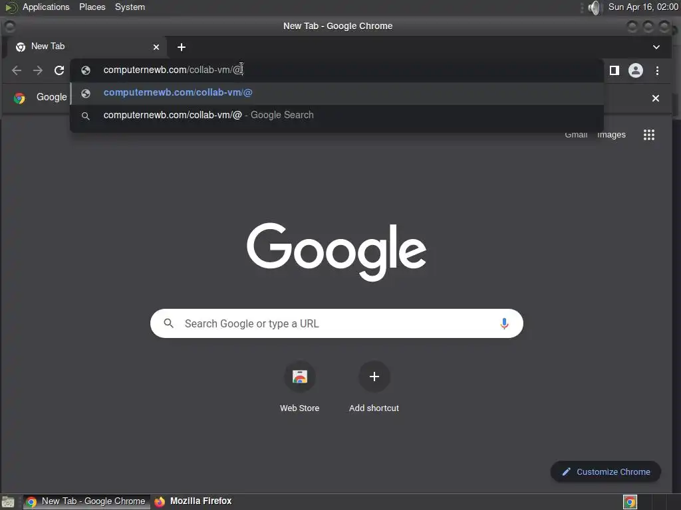Viewport: 681px width, 510px height.
Task: Open the Chrome three-dot menu
Action: (x=657, y=70)
